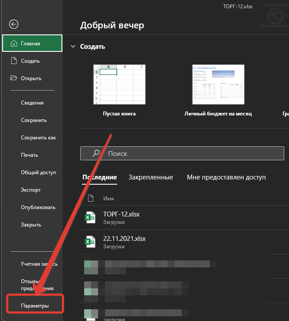Click the Excel icon next to 22.11.2021.xlsx
289x321 pixels.
coord(90,242)
